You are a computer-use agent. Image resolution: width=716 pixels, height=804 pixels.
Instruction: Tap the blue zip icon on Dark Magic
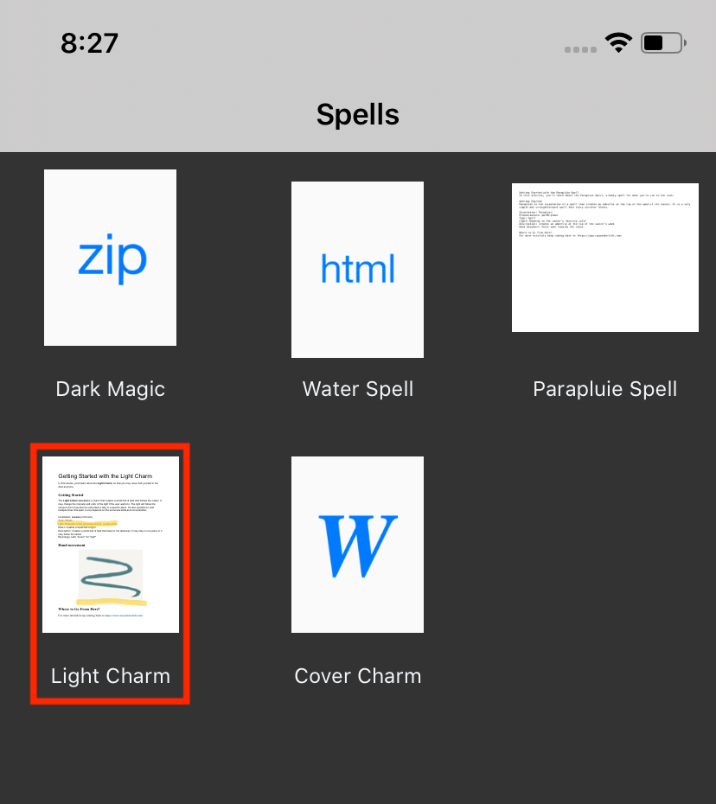110,257
